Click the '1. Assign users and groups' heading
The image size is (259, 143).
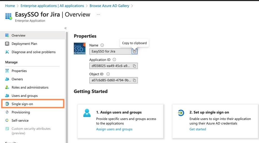tap(119, 112)
